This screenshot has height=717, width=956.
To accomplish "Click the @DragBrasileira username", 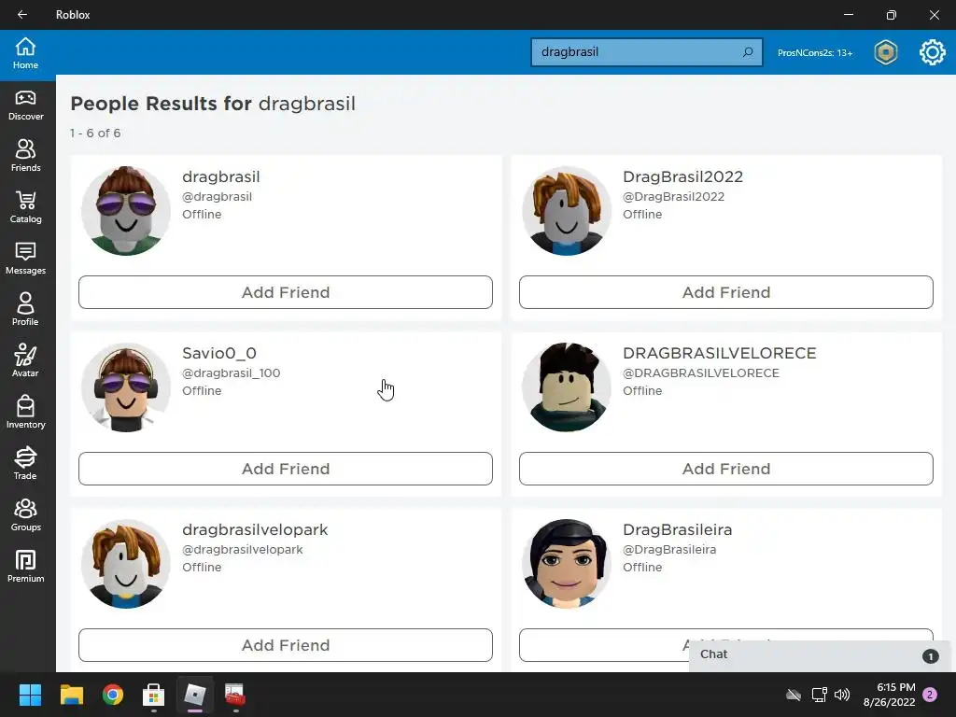I will tap(669, 550).
